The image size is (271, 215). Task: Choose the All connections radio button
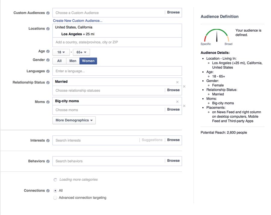pos(55,191)
